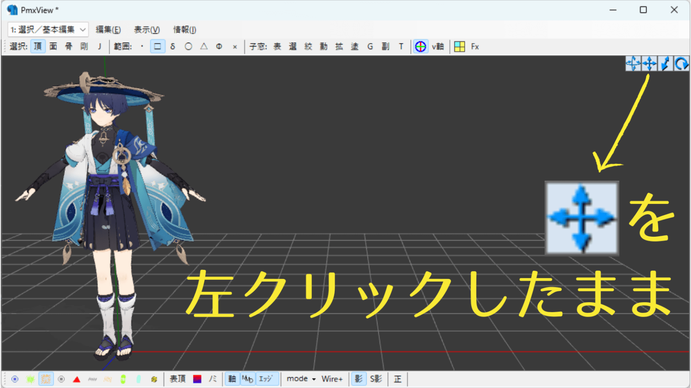Choose the circle range selection shape
Image resolution: width=691 pixels, height=388 pixels.
pos(188,46)
